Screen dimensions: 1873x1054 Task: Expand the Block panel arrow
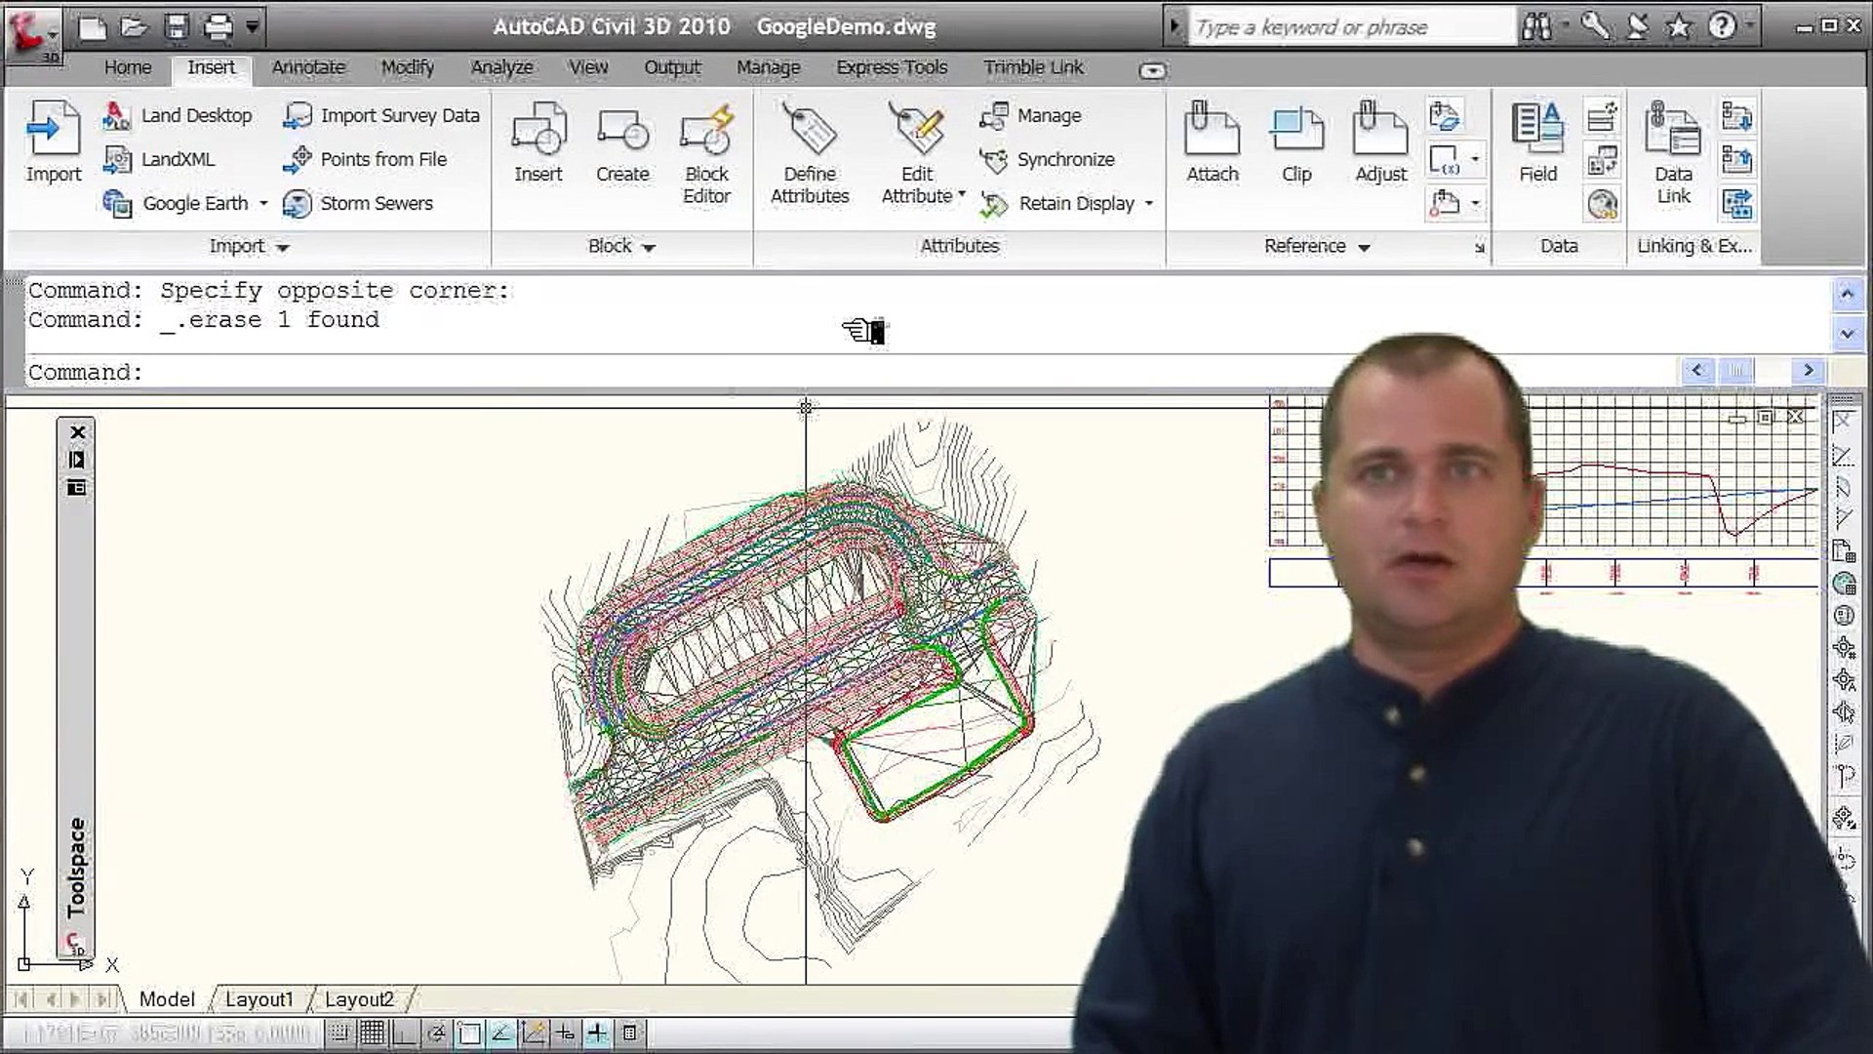coord(649,247)
